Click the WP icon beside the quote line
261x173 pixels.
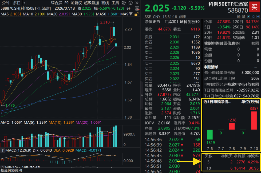pos(137,8)
